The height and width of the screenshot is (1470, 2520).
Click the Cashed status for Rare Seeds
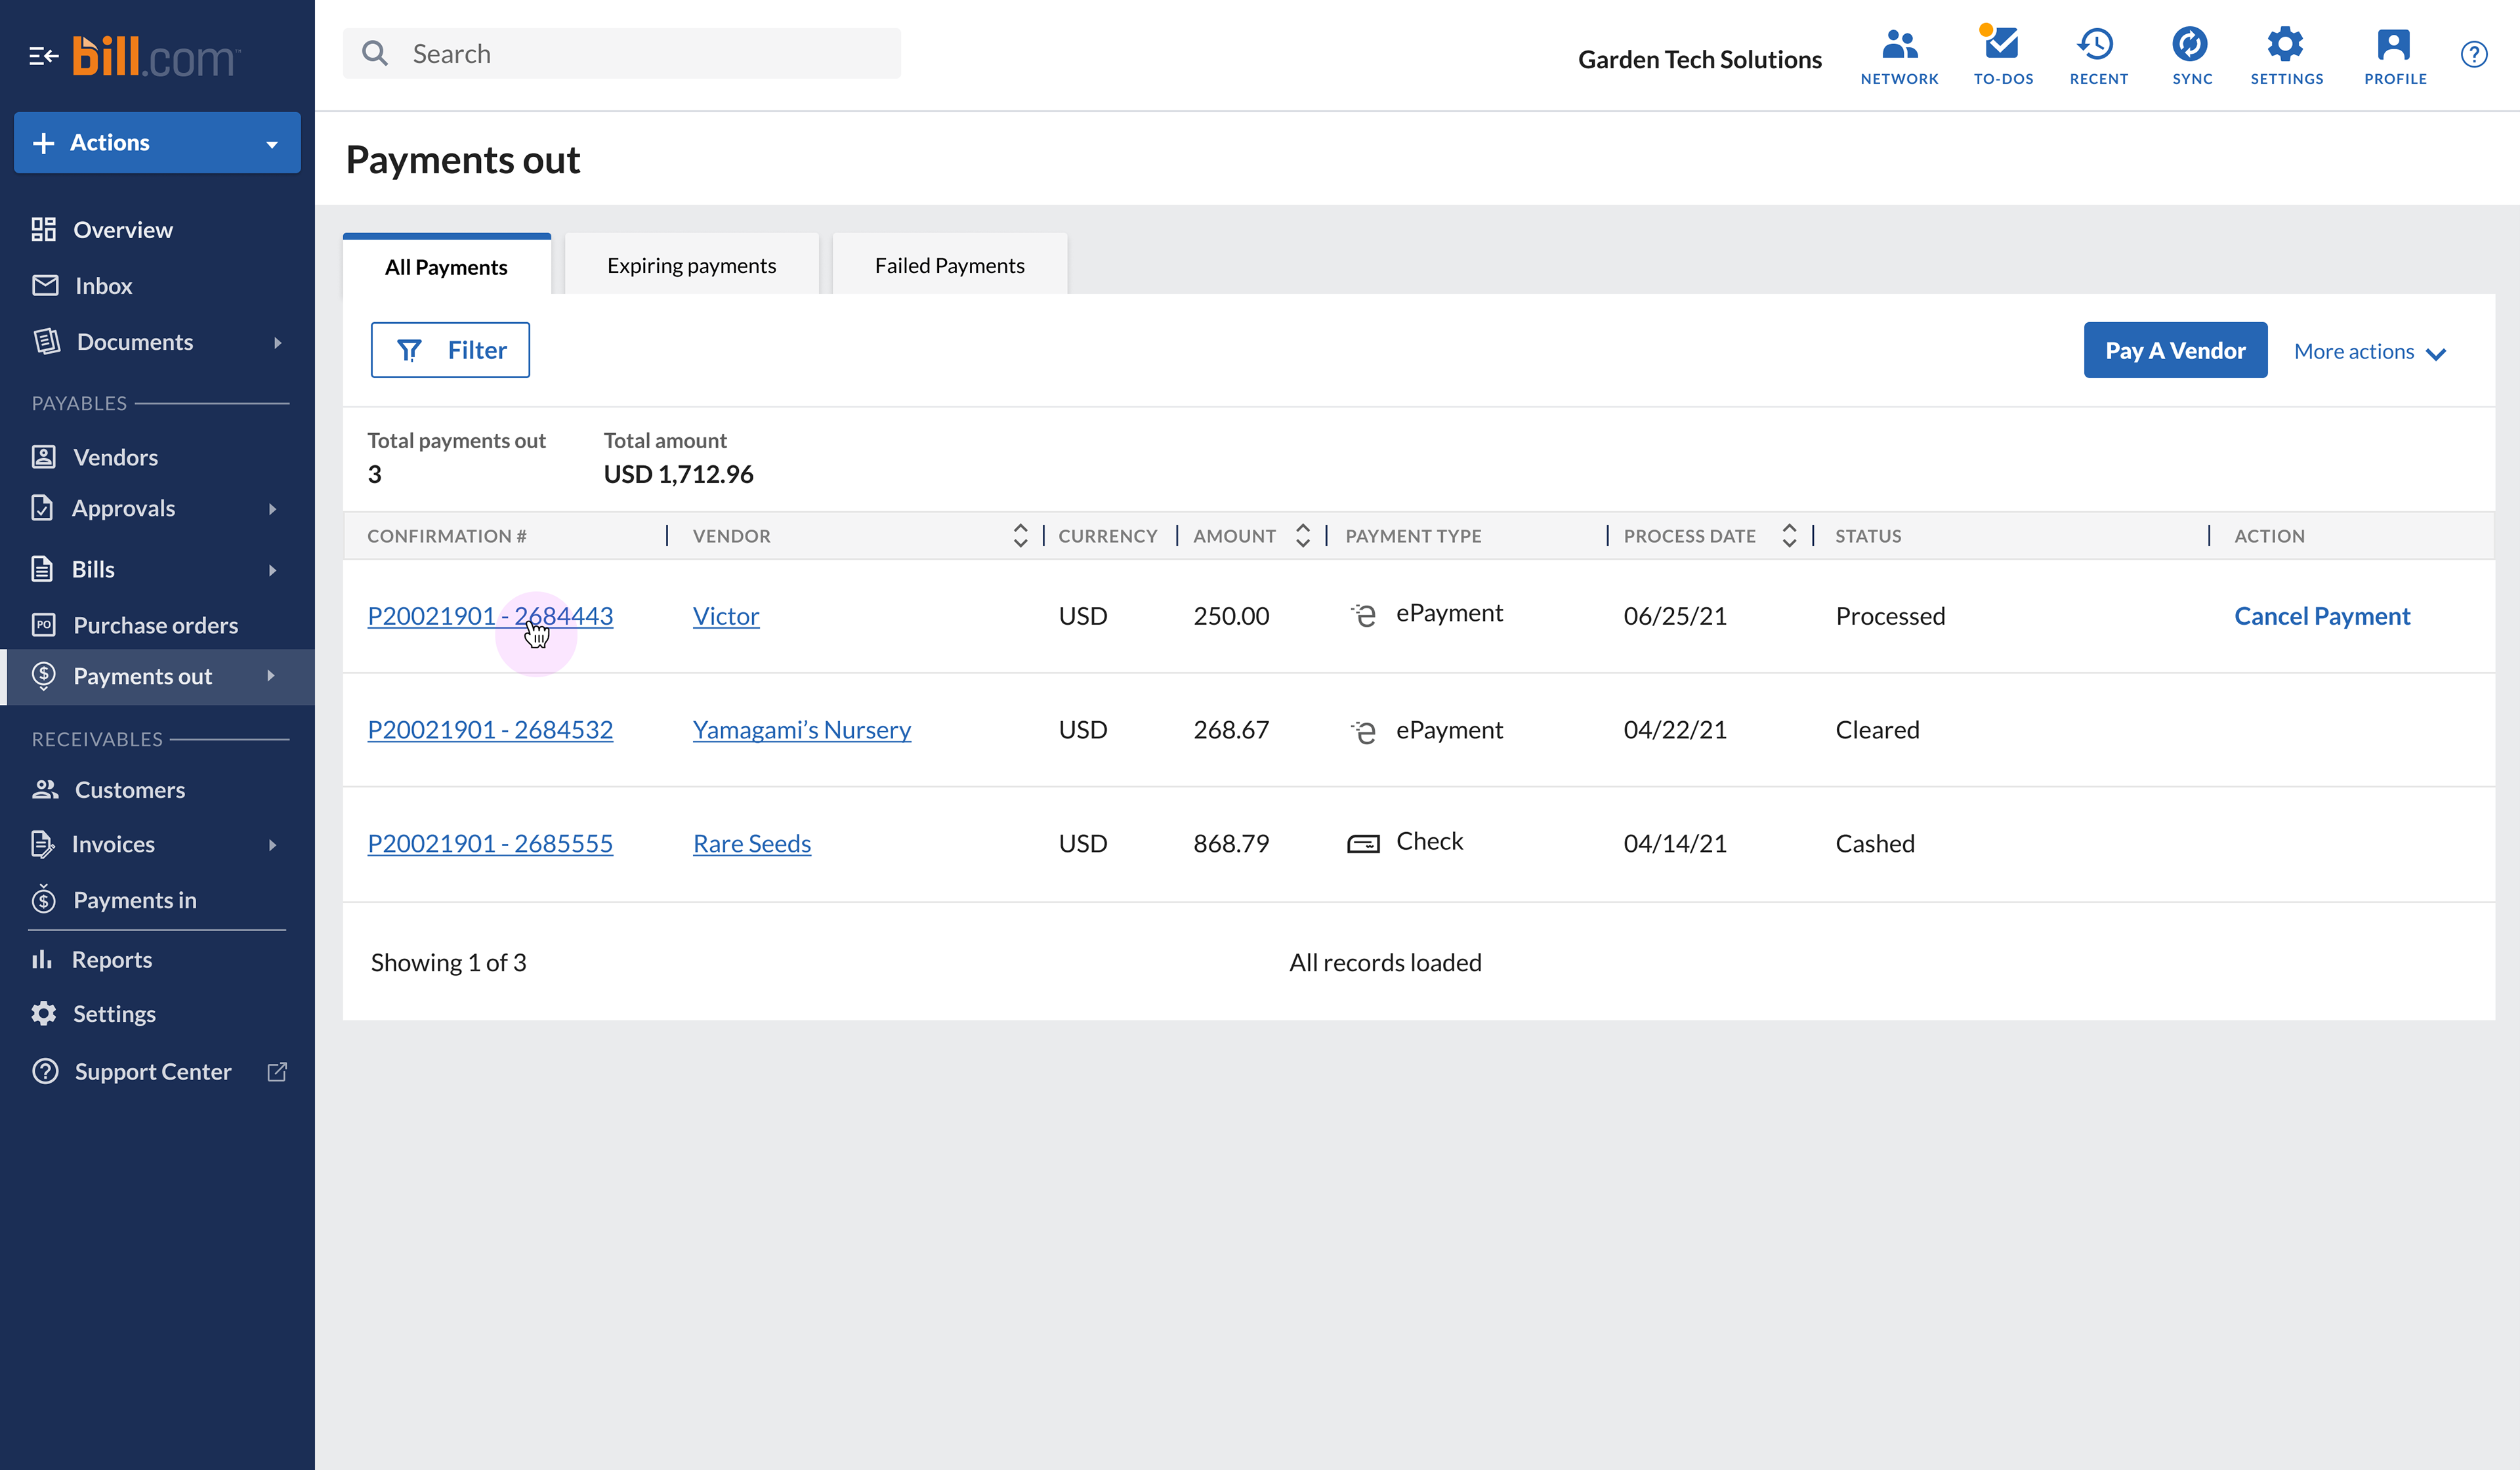pyautogui.click(x=1875, y=843)
